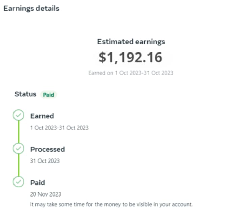Click the 'Earned on' date range summary
This screenshot has height=214, width=243.
(131, 73)
